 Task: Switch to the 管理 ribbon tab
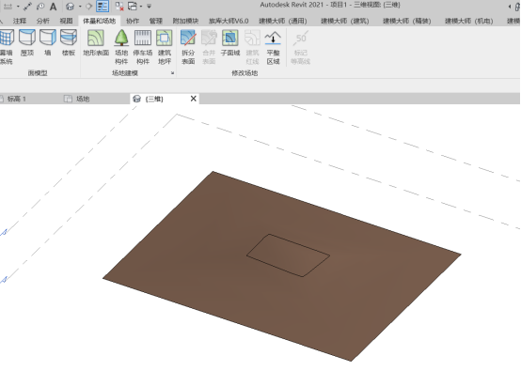click(155, 21)
